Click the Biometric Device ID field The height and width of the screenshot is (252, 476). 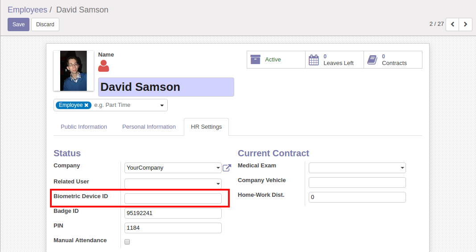point(173,199)
